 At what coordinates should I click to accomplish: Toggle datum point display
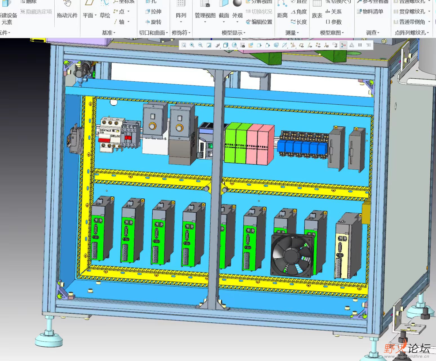318,45
